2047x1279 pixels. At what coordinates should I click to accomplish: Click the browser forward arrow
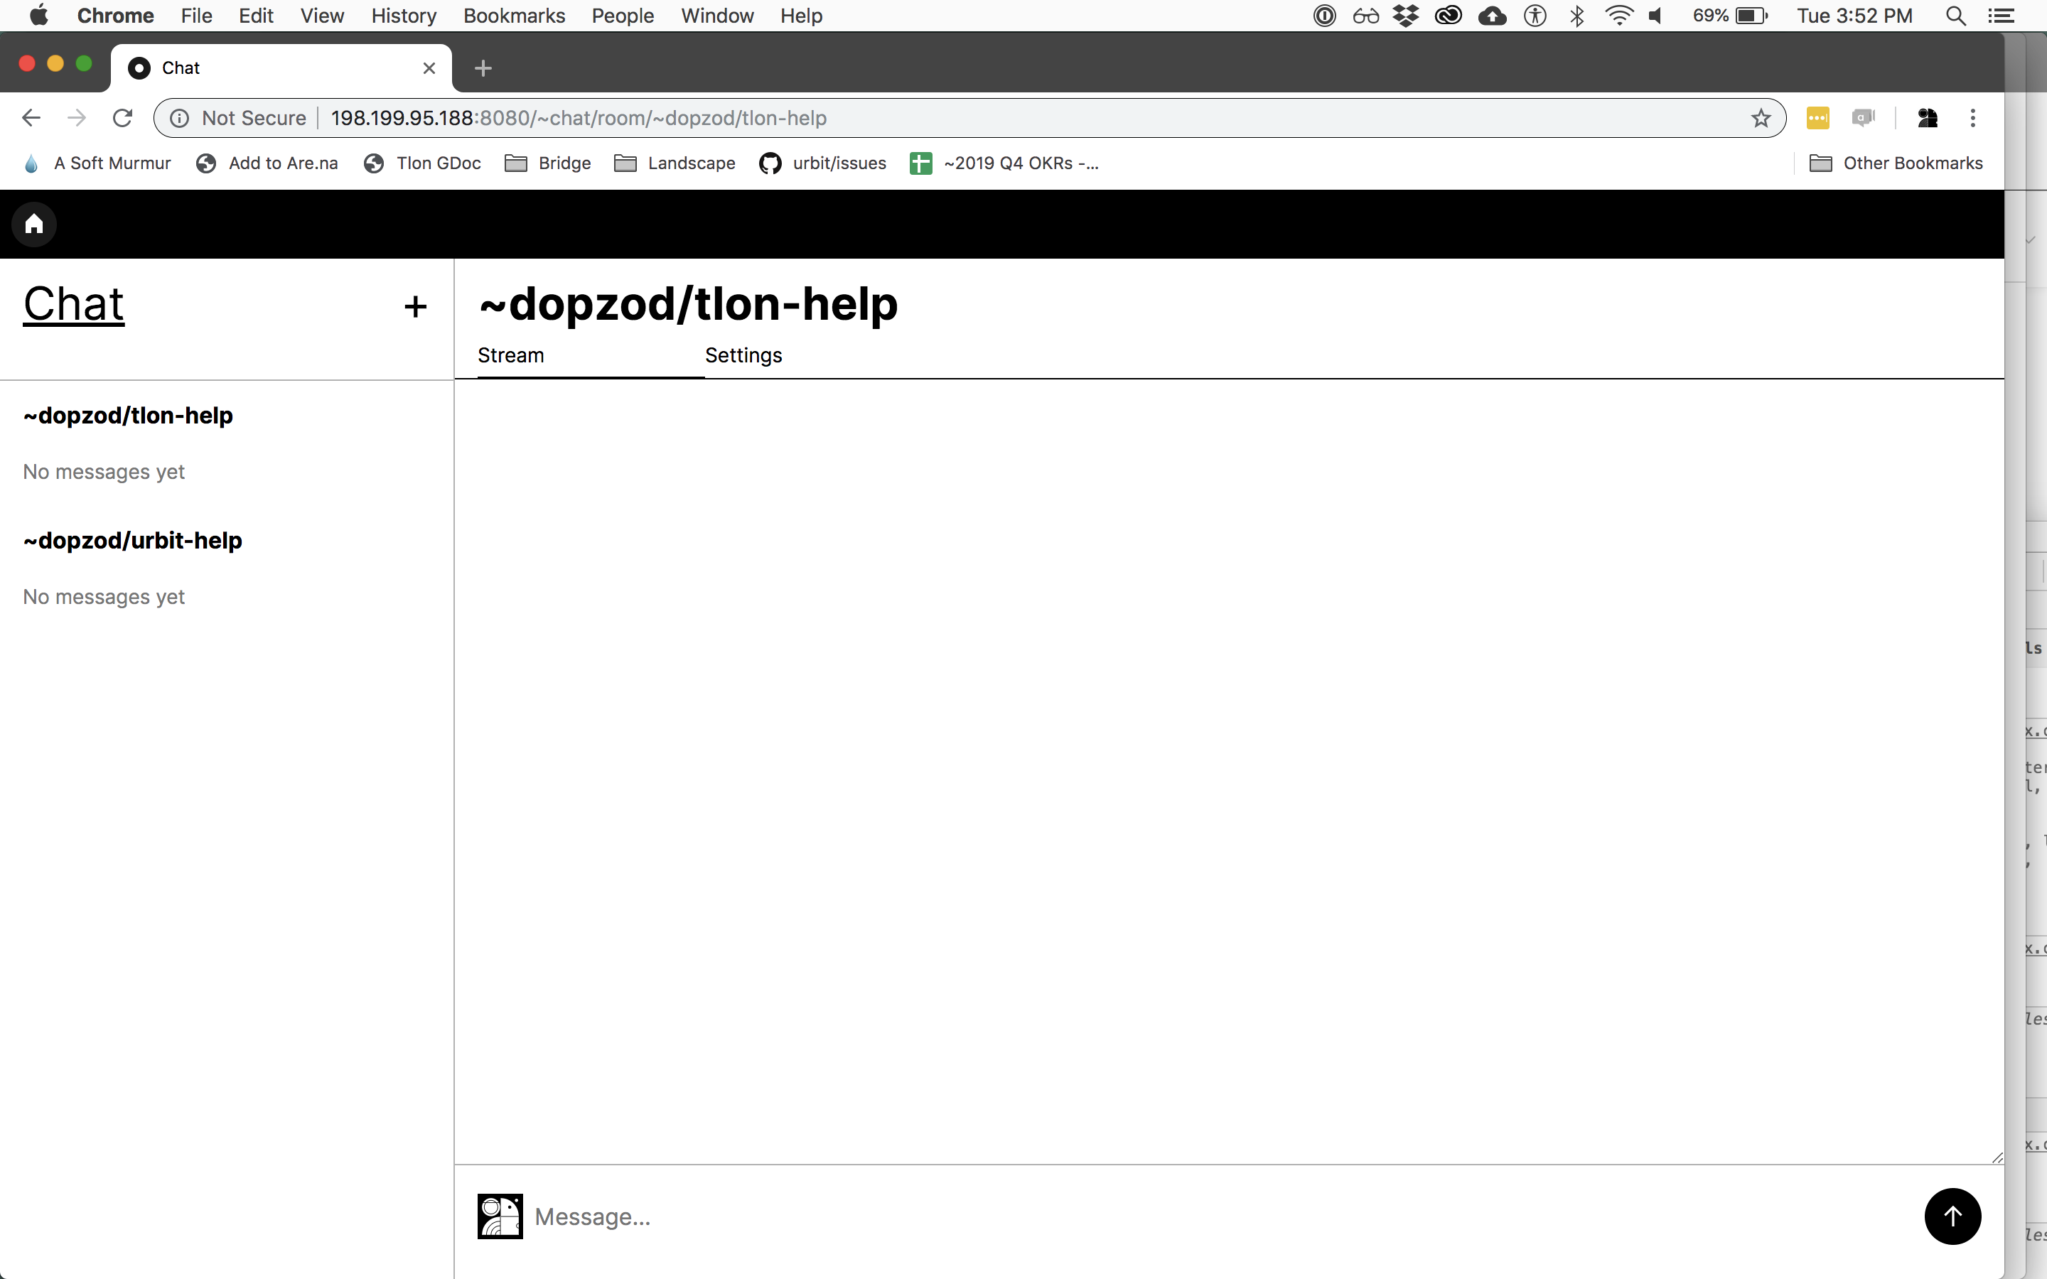pos(77,117)
